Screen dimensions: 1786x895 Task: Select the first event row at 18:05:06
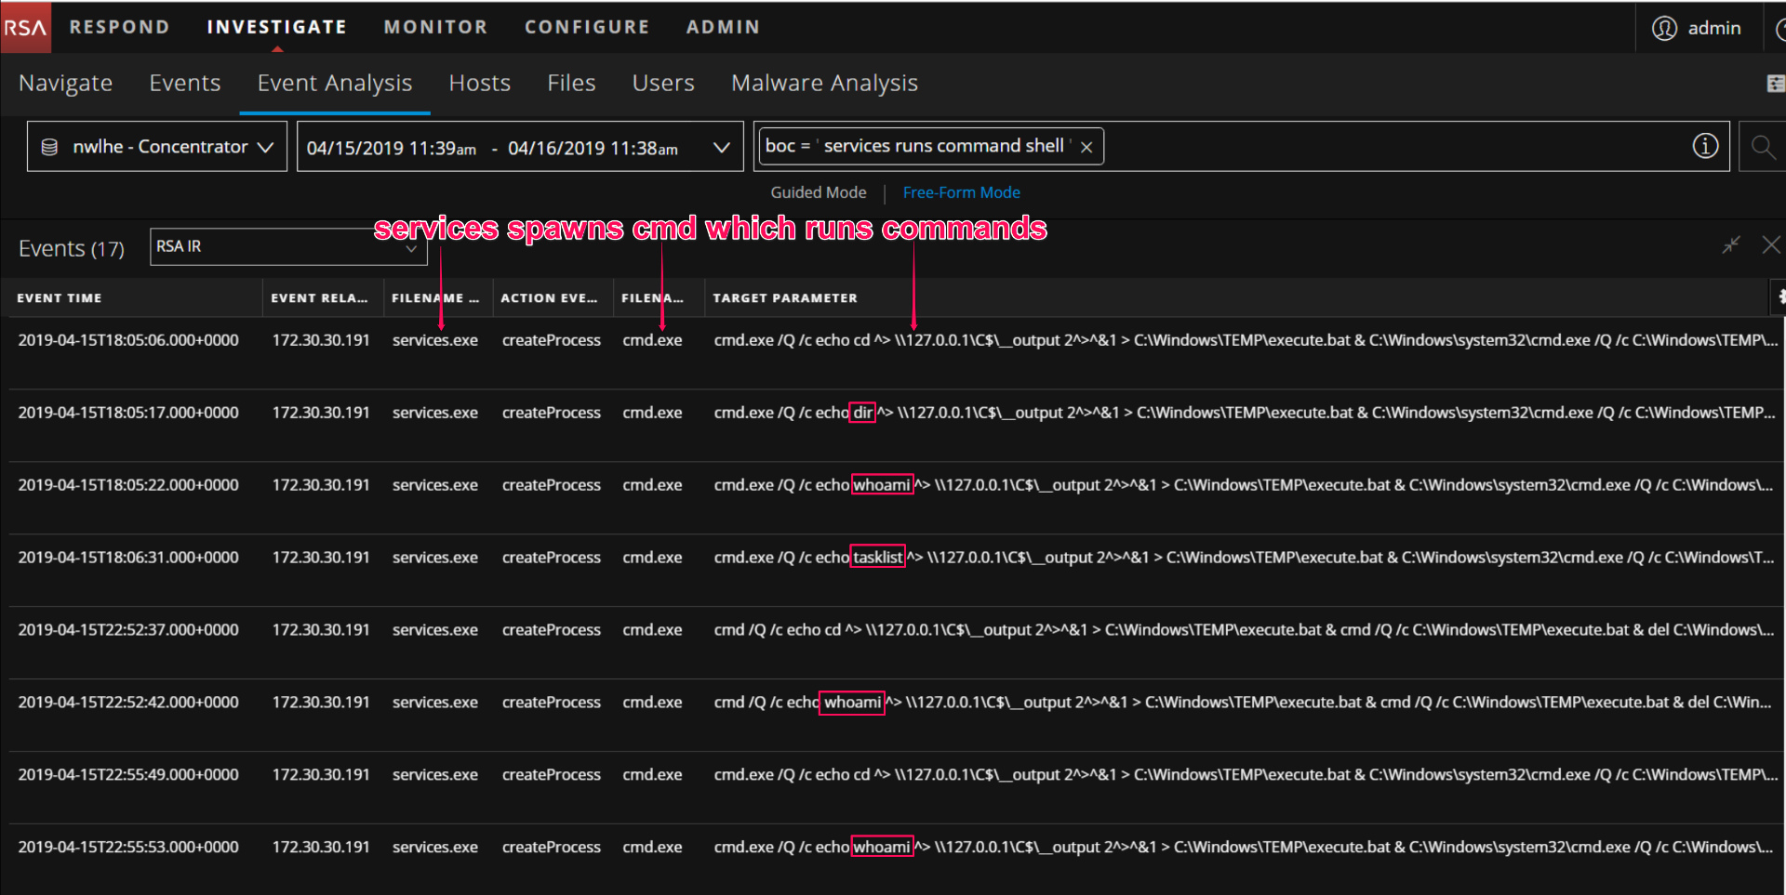(128, 340)
